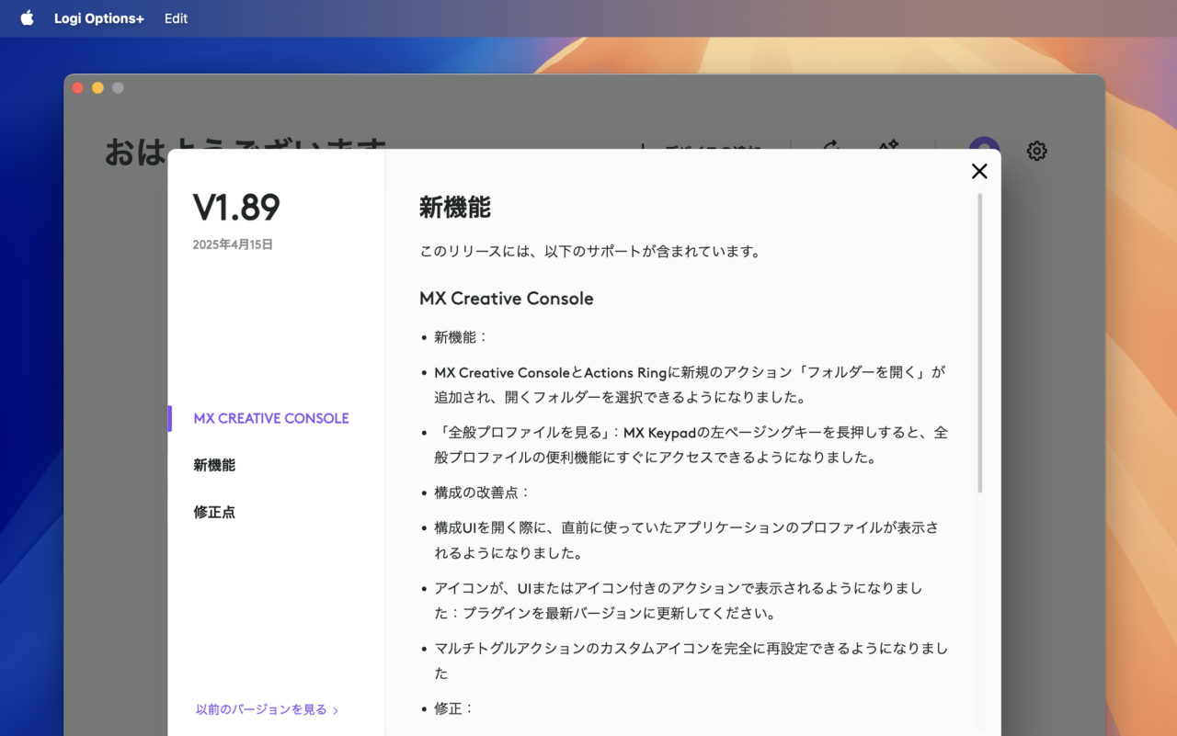
Task: Click the circular refresh arrow icon
Action: (x=829, y=145)
